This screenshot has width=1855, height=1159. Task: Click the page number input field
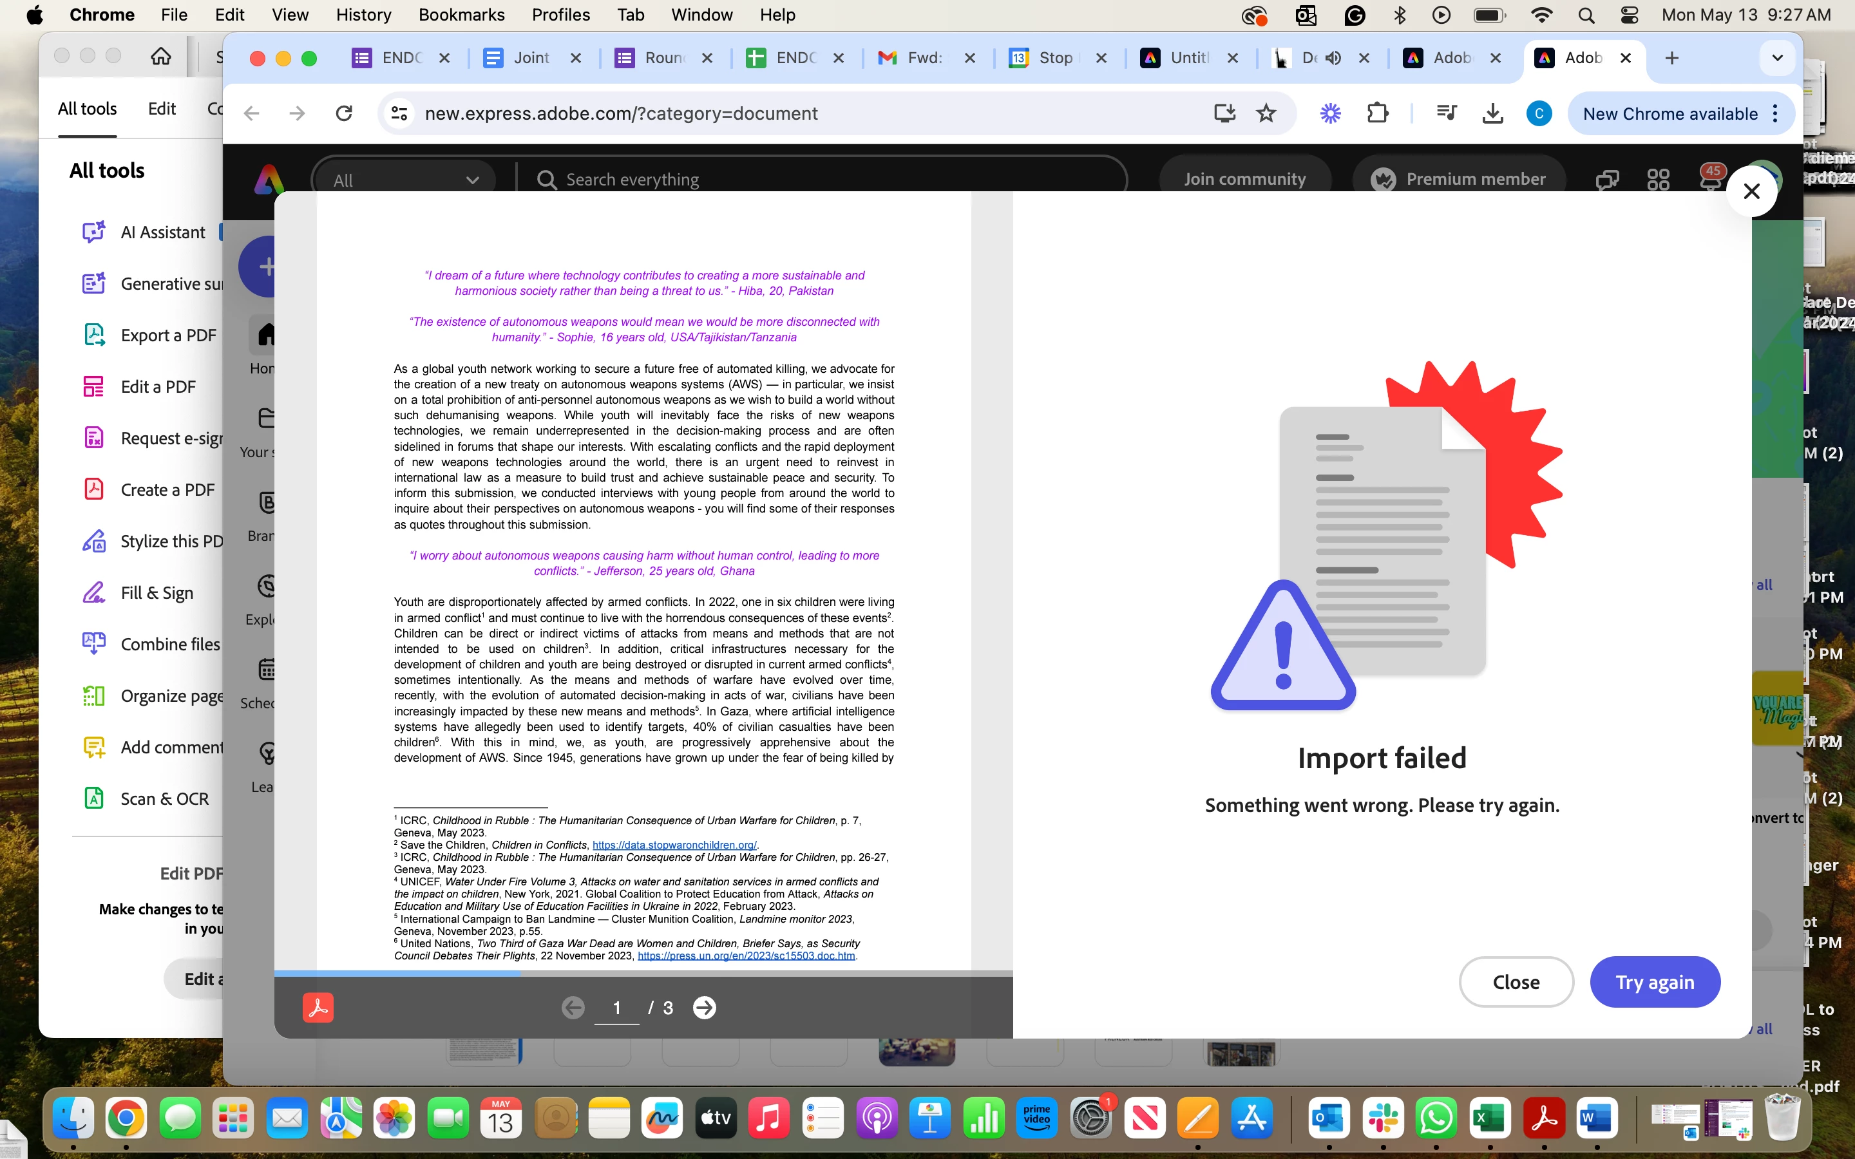[x=616, y=1007]
